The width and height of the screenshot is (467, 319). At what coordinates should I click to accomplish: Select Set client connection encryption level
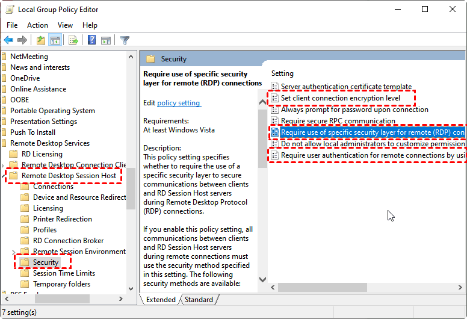pyautogui.click(x=341, y=98)
